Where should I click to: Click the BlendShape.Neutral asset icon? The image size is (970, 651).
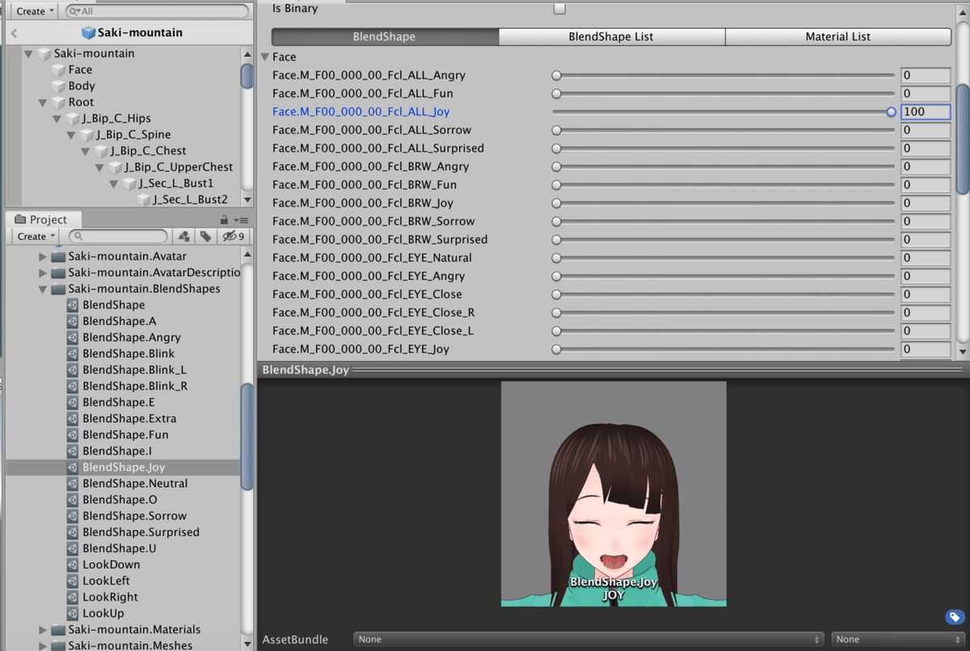[73, 483]
